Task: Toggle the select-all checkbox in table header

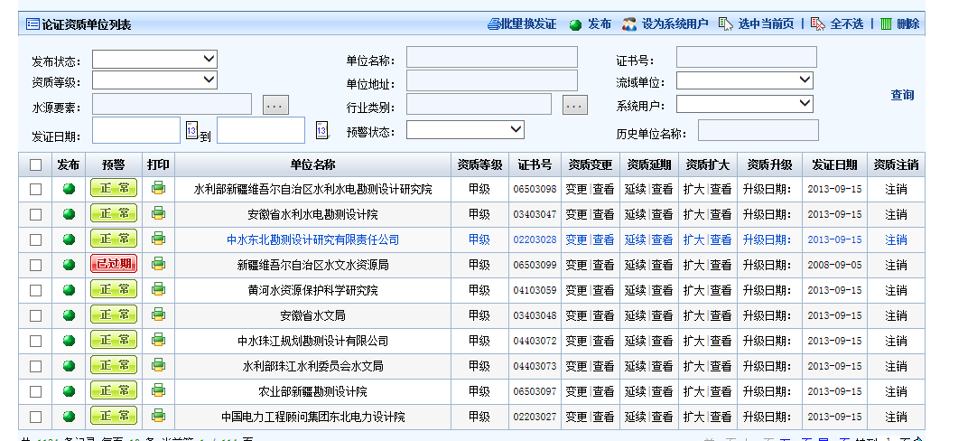Action: (35, 164)
